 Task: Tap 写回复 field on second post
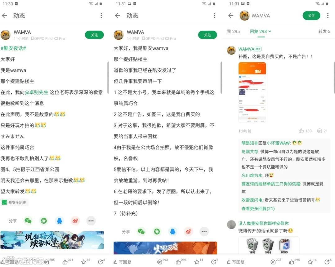[123, 262]
